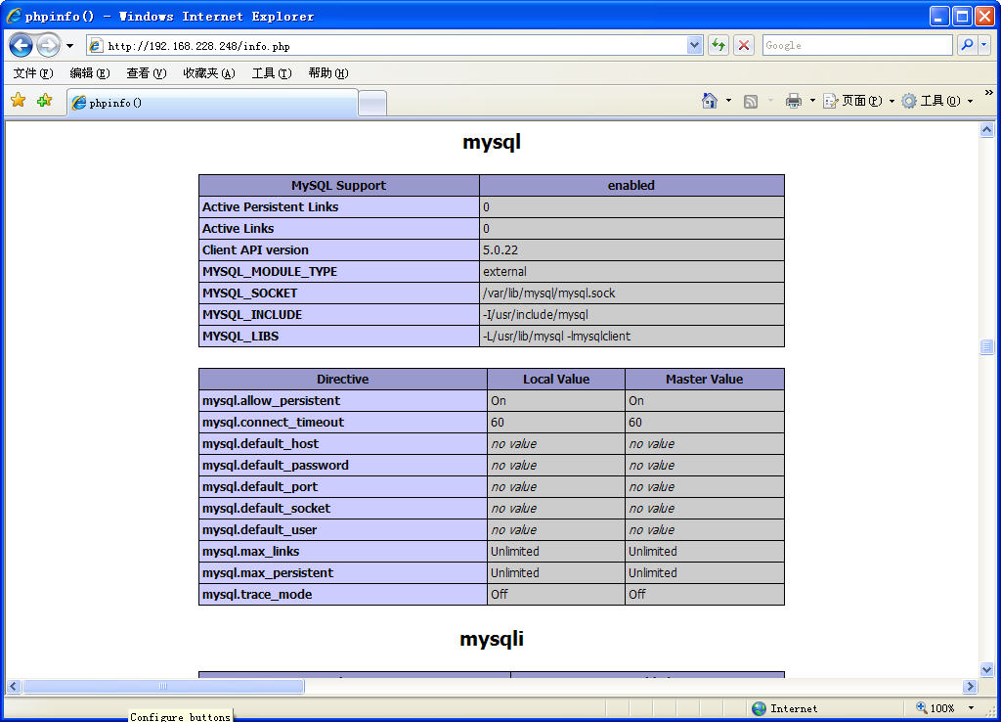Screen dimensions: 1001x722
Task: Click the RSS feeds icon
Action: [x=751, y=101]
